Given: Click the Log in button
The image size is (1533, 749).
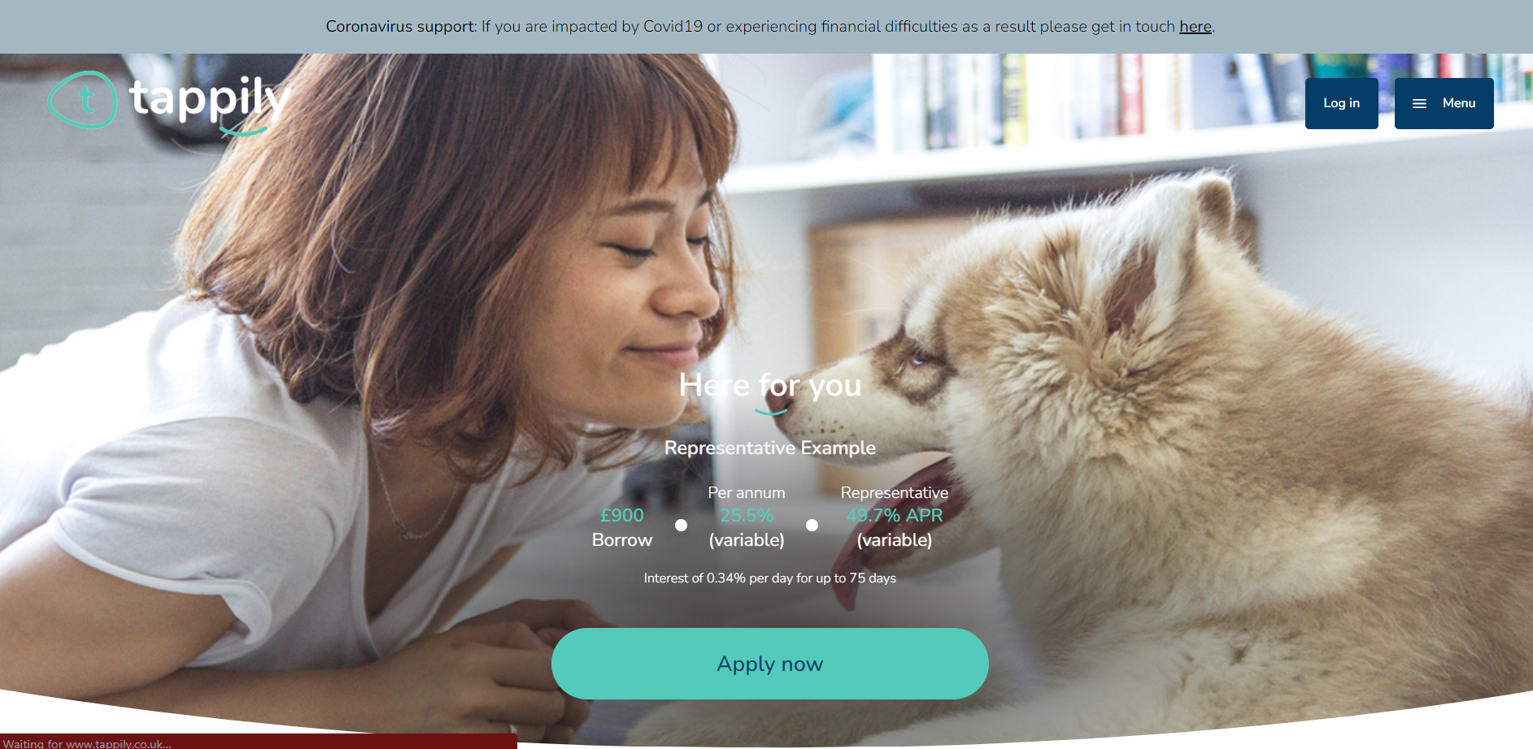Looking at the screenshot, I should 1341,103.
